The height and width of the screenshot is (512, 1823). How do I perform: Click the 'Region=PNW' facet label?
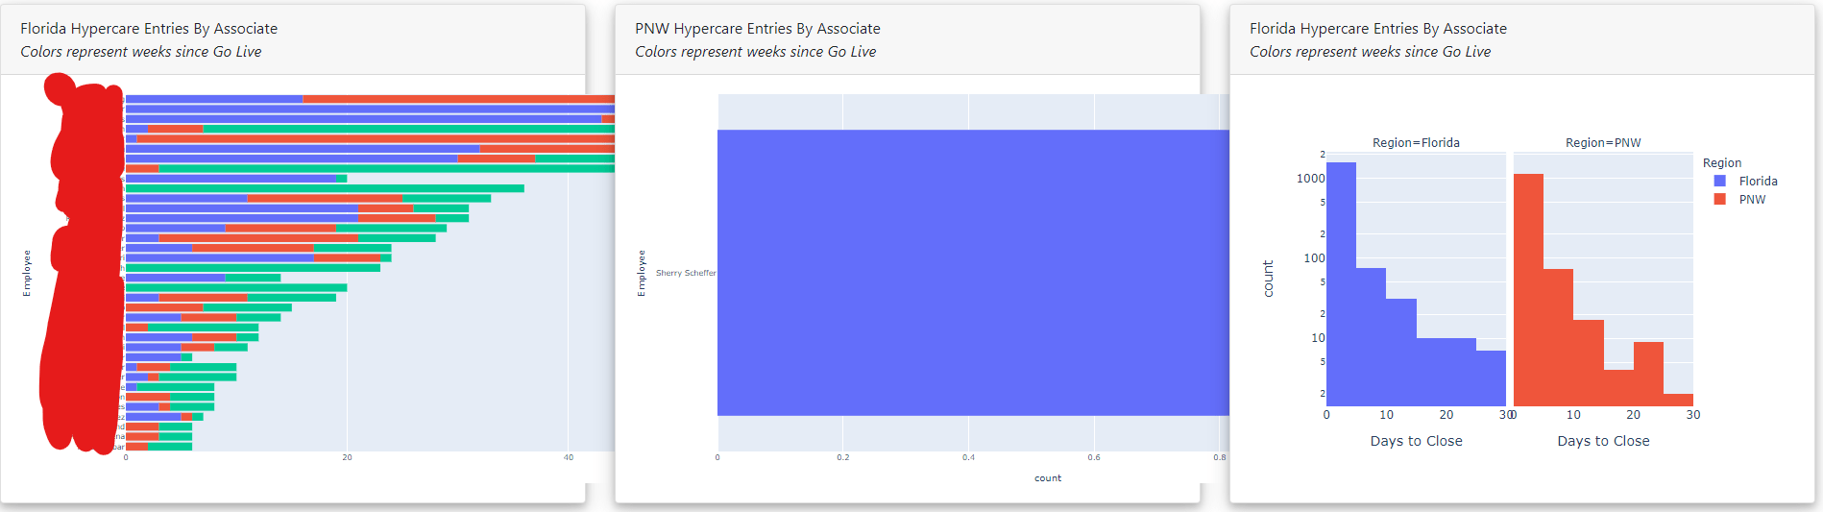[1603, 142]
